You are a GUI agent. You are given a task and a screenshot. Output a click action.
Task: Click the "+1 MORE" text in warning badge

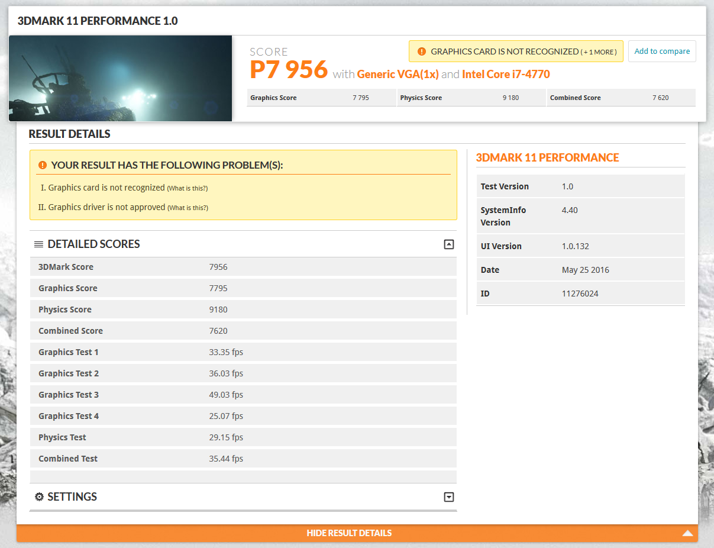tap(599, 52)
